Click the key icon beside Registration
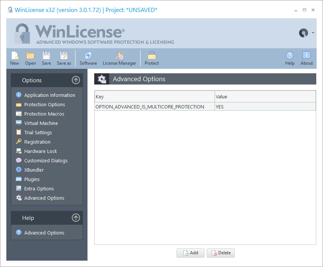The image size is (323, 267). [19, 141]
